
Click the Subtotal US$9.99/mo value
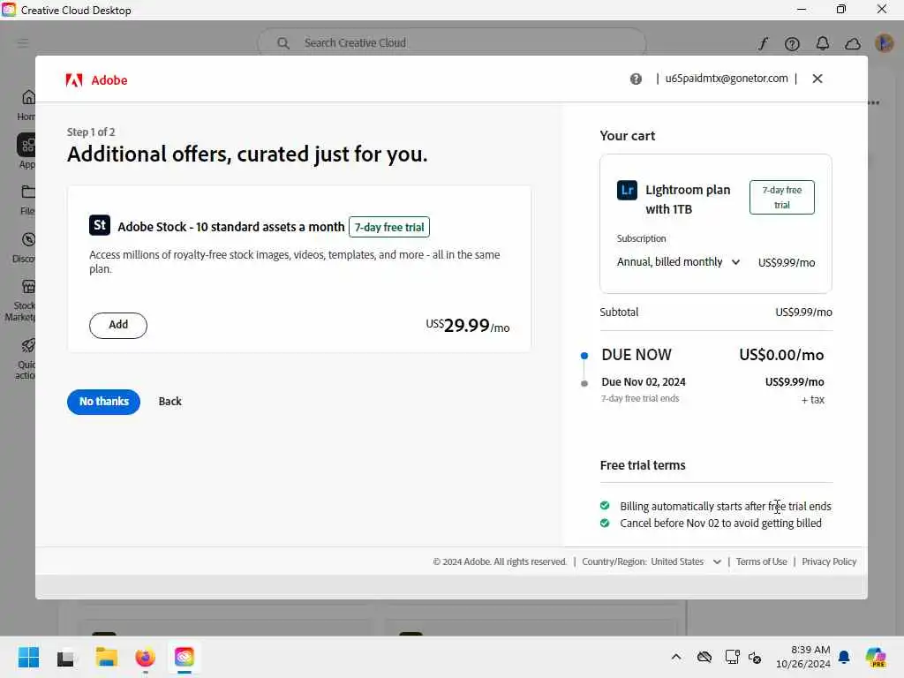(803, 312)
